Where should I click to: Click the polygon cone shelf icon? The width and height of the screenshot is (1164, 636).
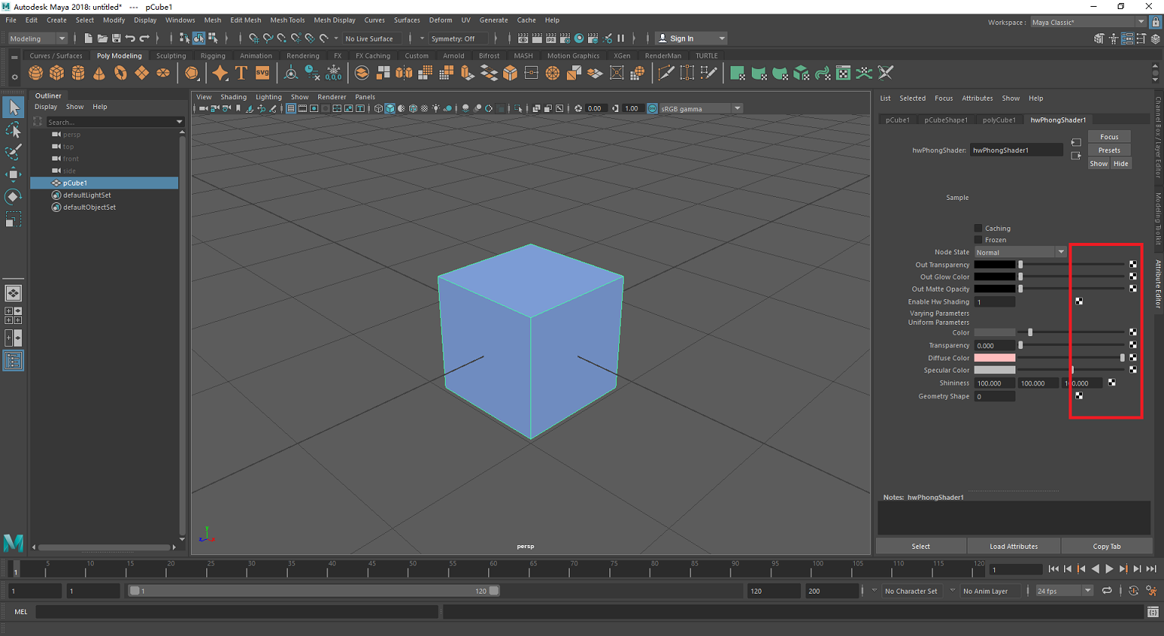click(x=99, y=73)
